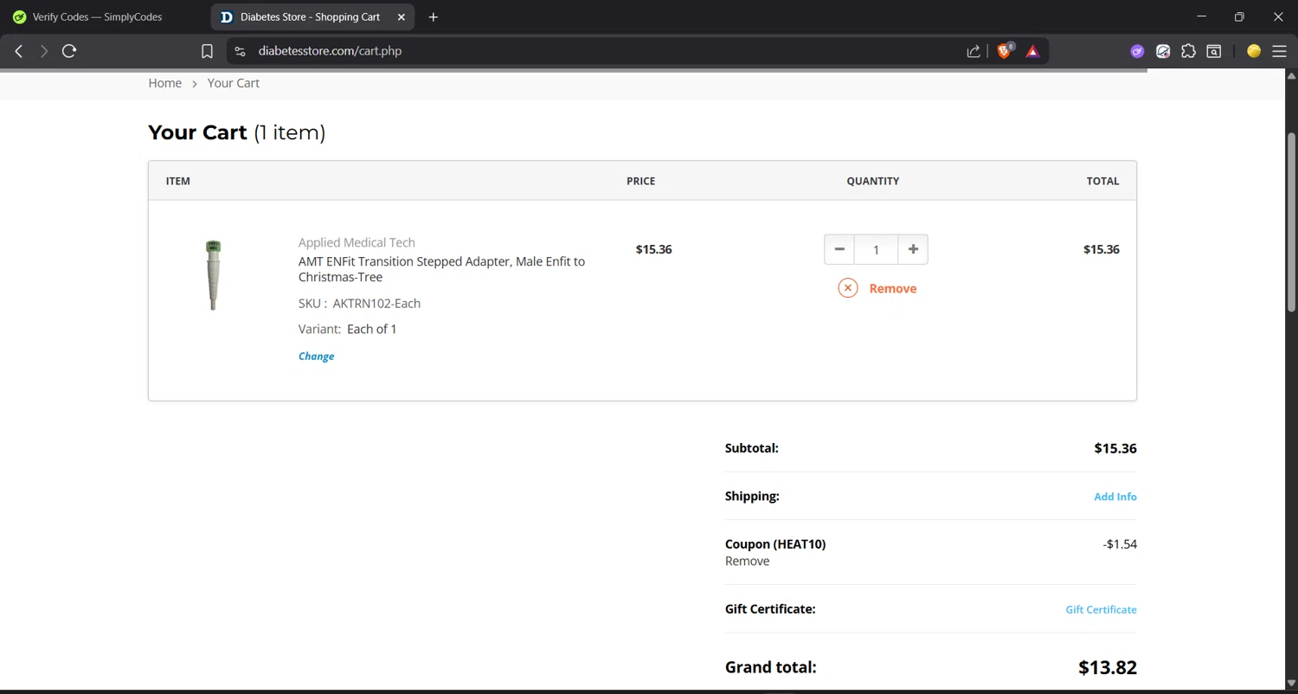Open a new tab with plus button

434,17
